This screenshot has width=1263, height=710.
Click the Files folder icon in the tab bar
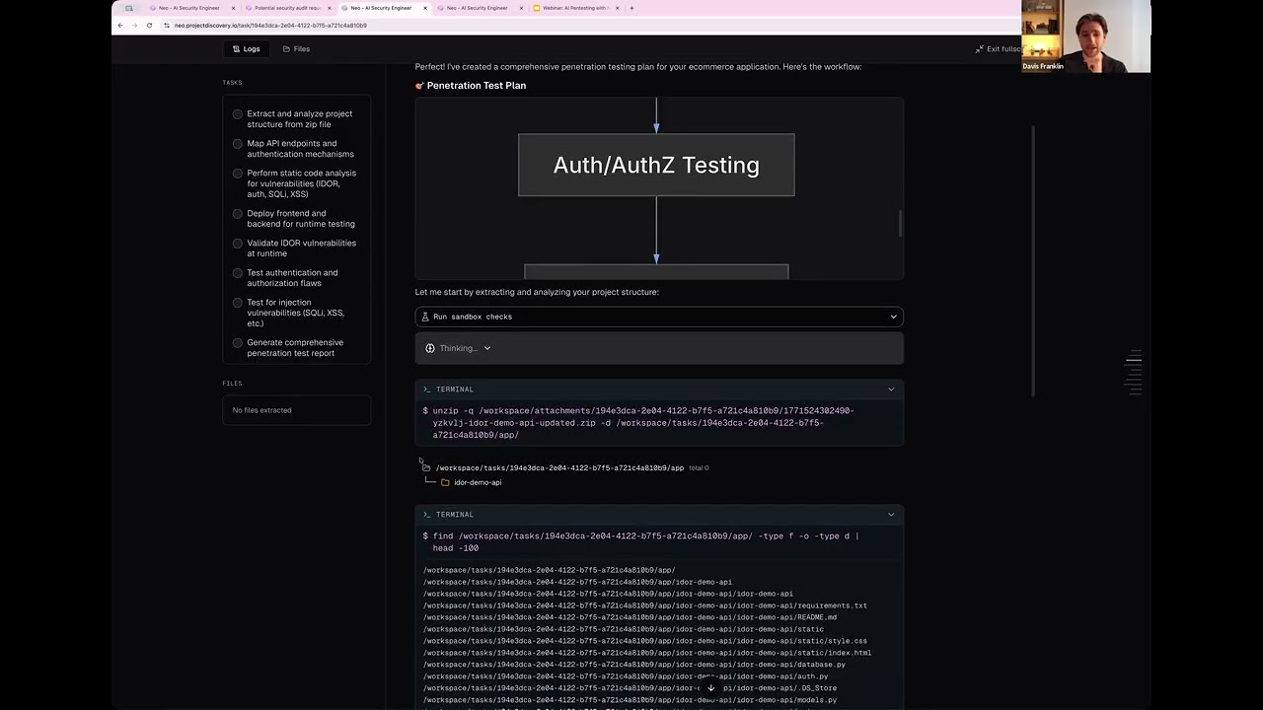(286, 49)
